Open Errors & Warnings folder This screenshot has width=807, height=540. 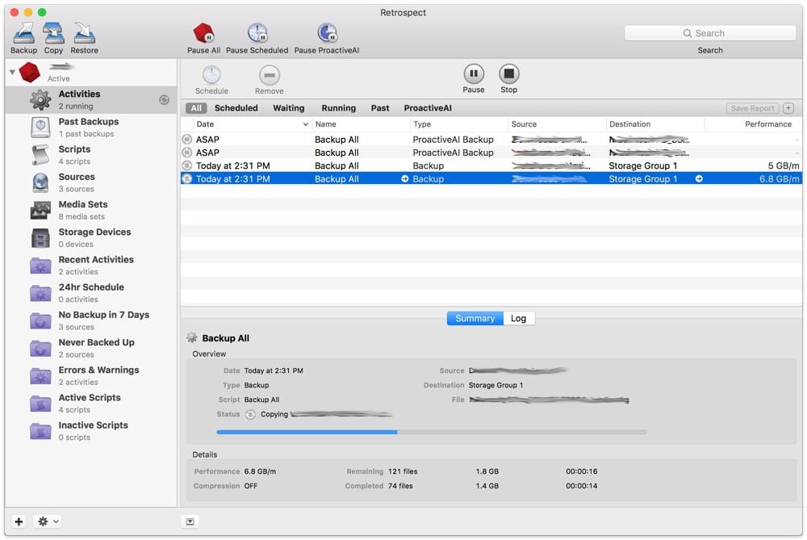point(91,376)
